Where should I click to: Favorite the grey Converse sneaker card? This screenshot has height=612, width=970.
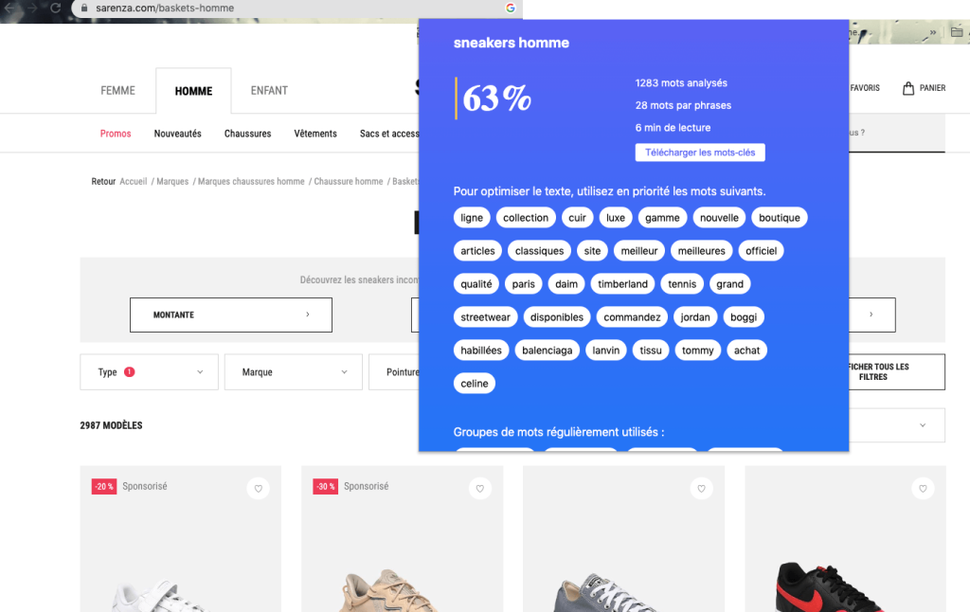point(702,488)
